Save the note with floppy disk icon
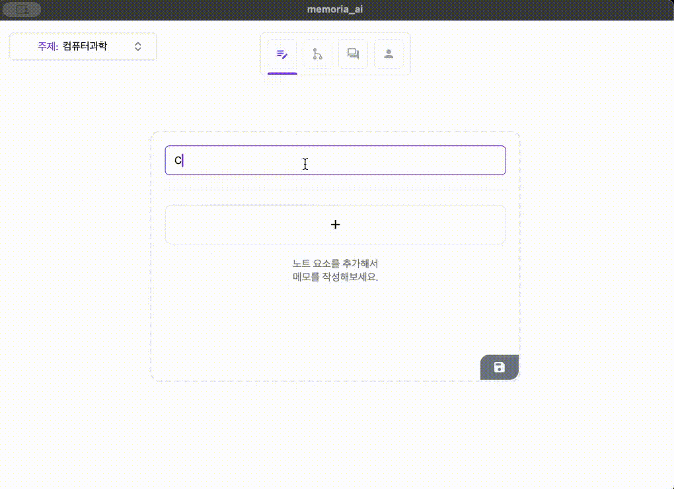Image resolution: width=674 pixels, height=489 pixels. coord(500,367)
